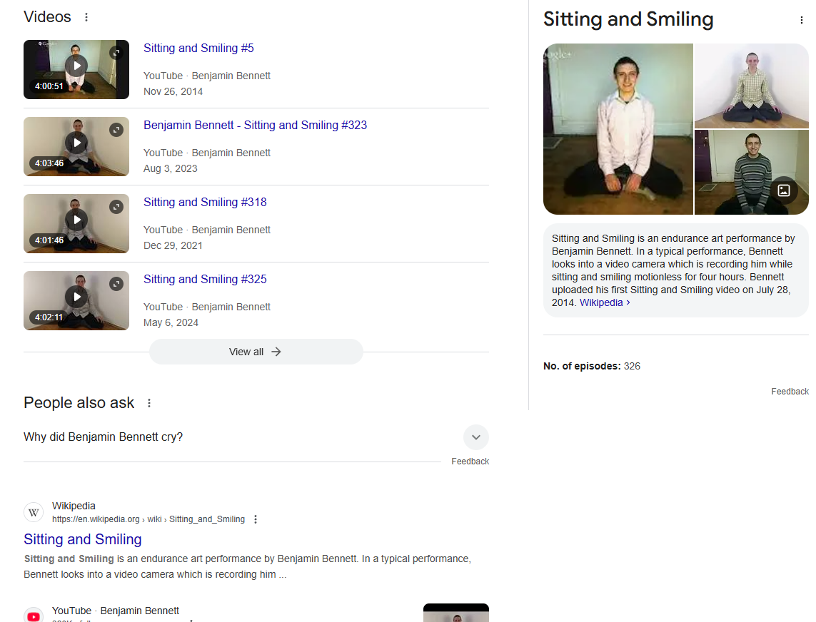Viewport: 816px width, 622px height.
Task: Click the 'Videos' section heading
Action: tap(47, 16)
